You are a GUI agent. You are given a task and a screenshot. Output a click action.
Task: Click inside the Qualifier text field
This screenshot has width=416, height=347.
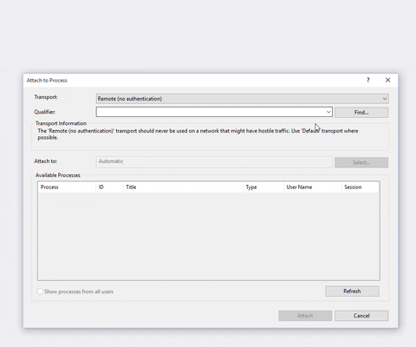pos(211,112)
